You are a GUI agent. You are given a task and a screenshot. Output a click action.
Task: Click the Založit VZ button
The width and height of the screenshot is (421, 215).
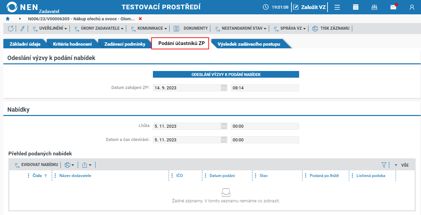pos(309,7)
